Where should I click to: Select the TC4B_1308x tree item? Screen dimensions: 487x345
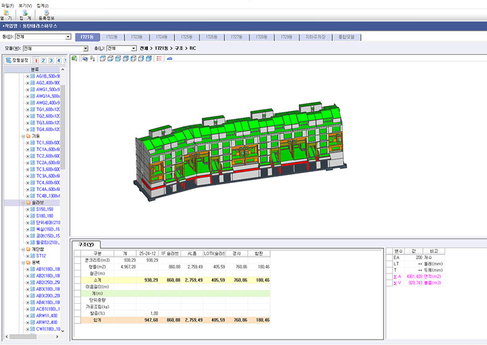point(48,196)
